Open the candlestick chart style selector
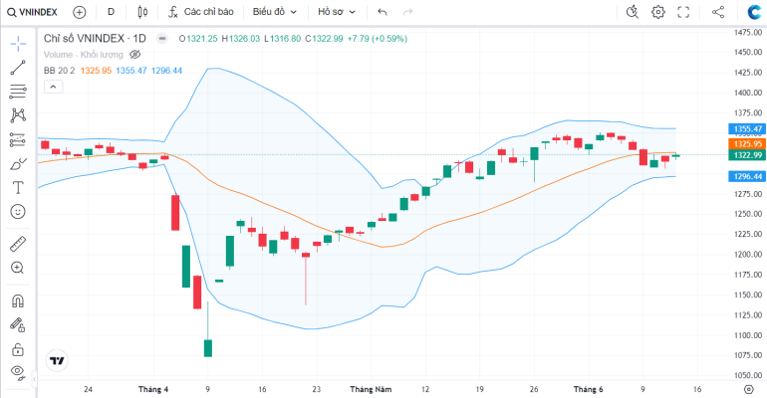 (x=142, y=12)
